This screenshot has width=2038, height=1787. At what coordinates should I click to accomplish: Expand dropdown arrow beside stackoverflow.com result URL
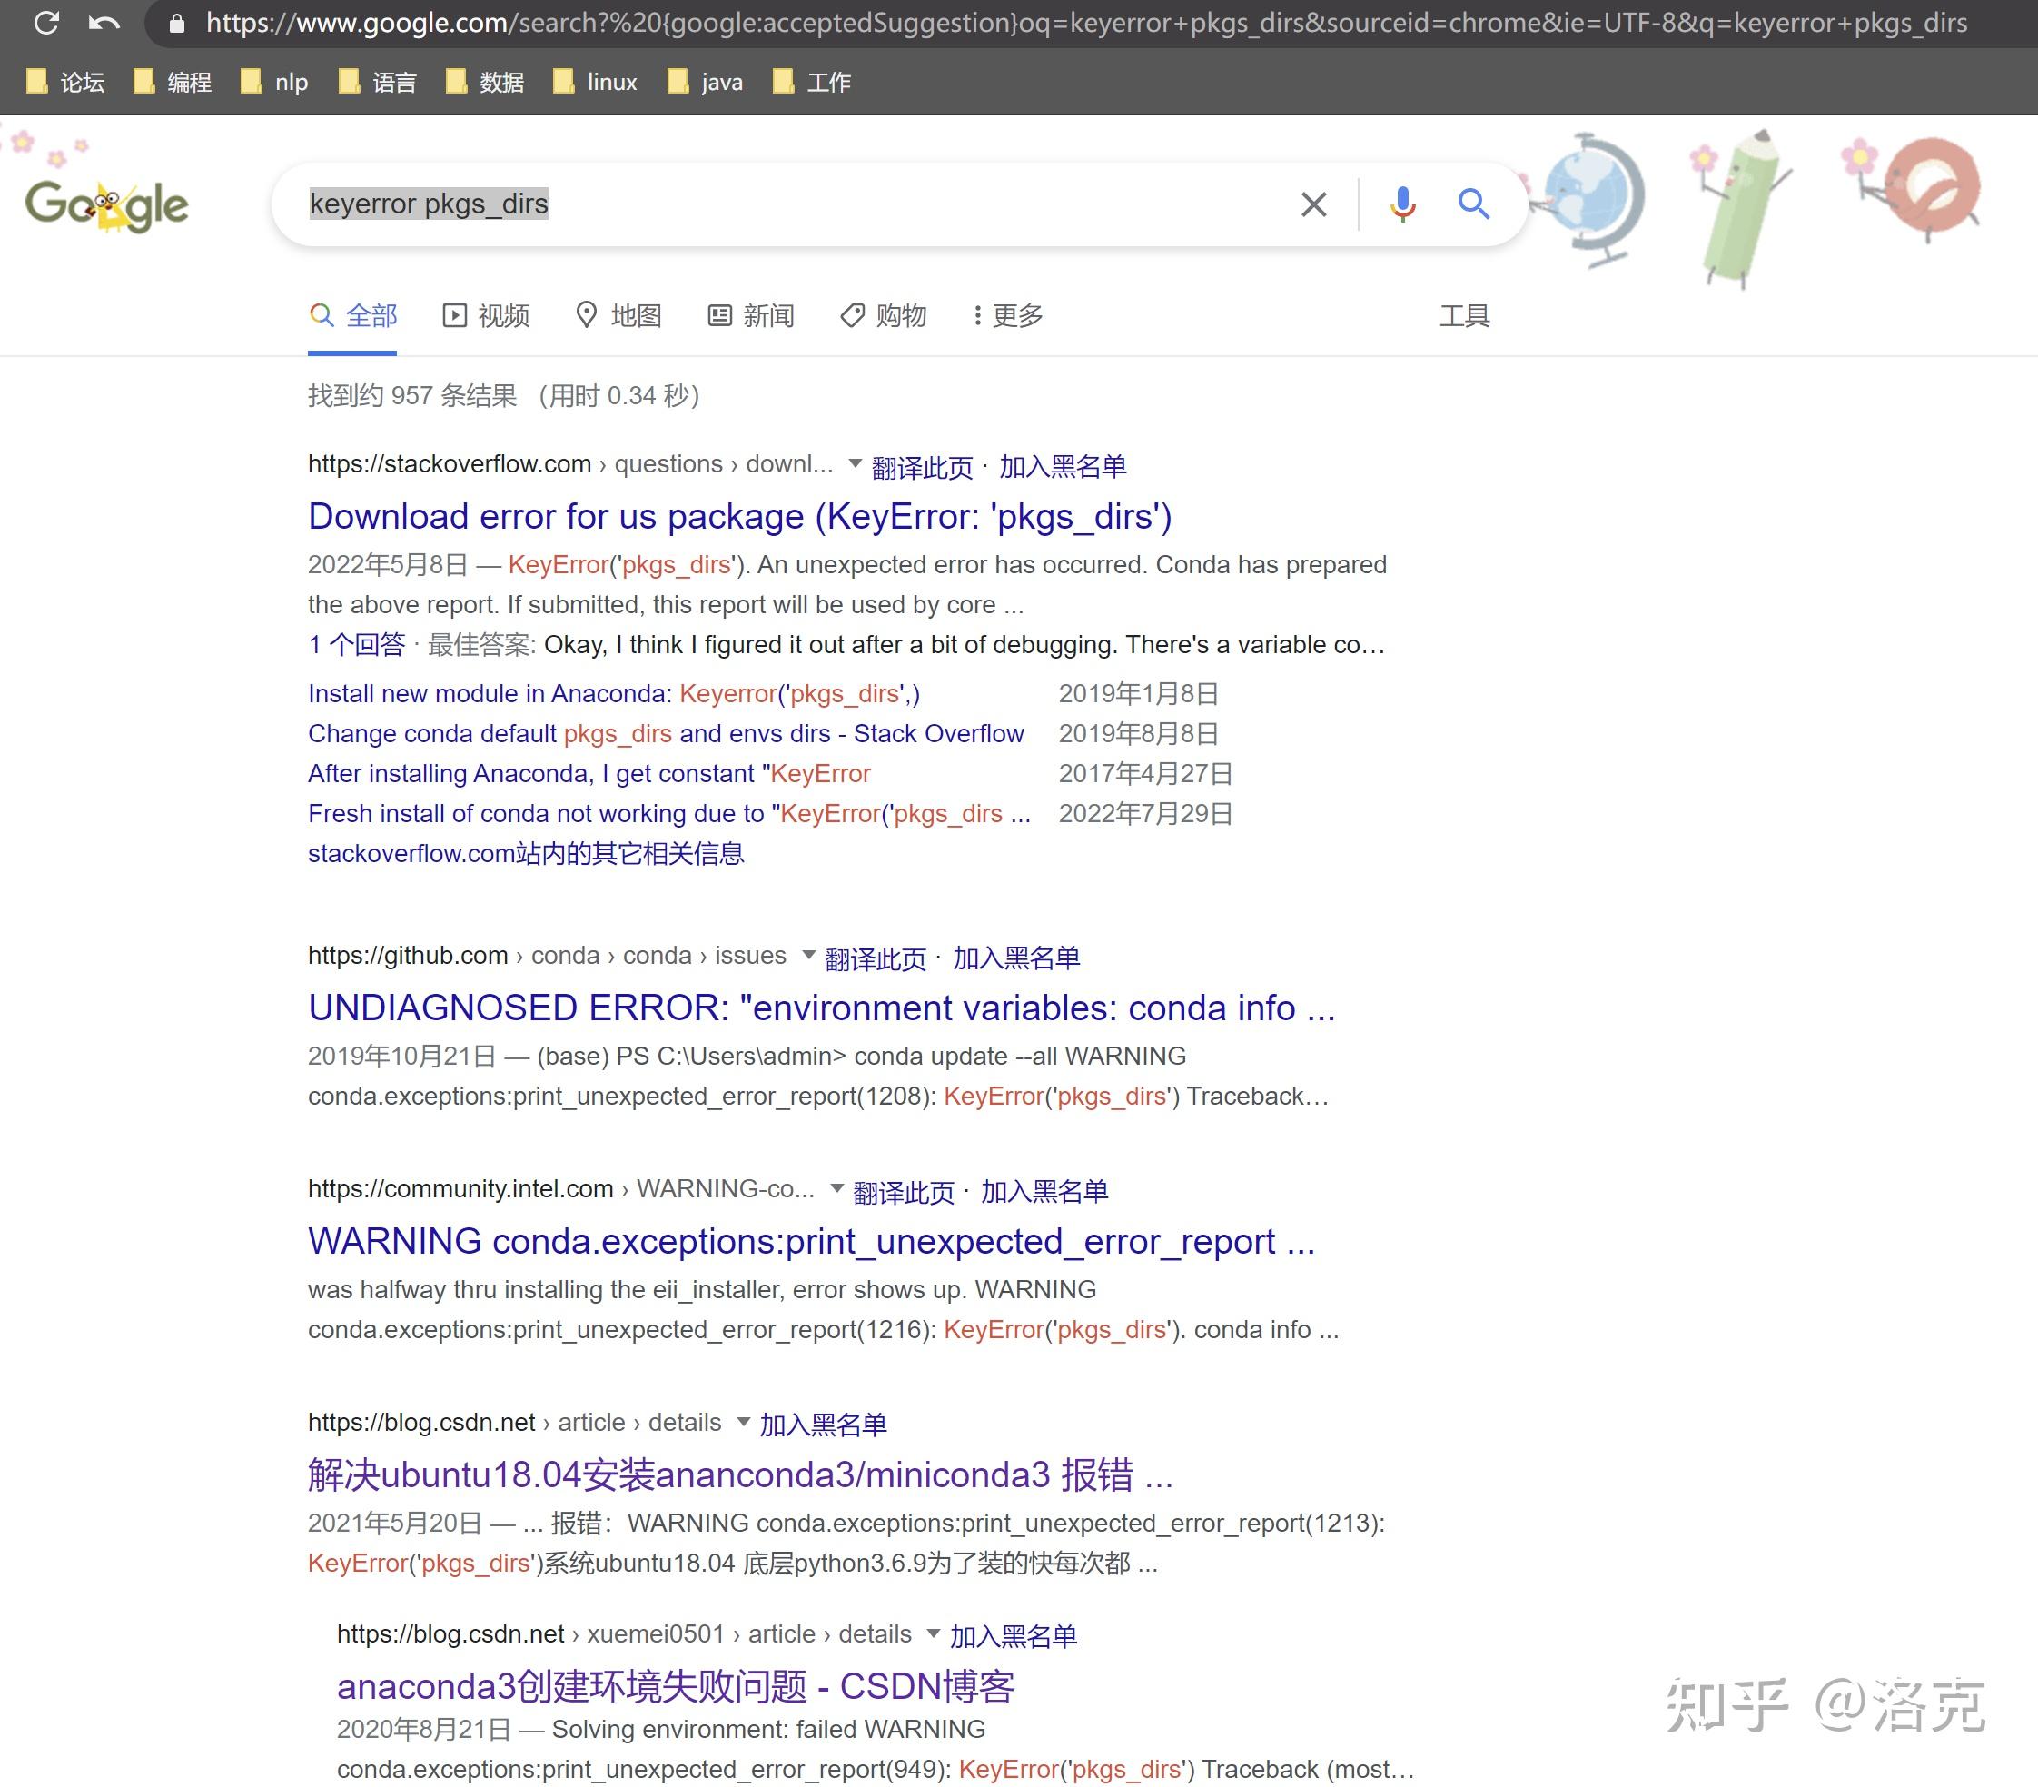(x=855, y=463)
